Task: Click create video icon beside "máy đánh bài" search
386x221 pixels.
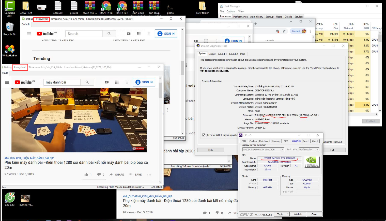Action: [x=107, y=82]
